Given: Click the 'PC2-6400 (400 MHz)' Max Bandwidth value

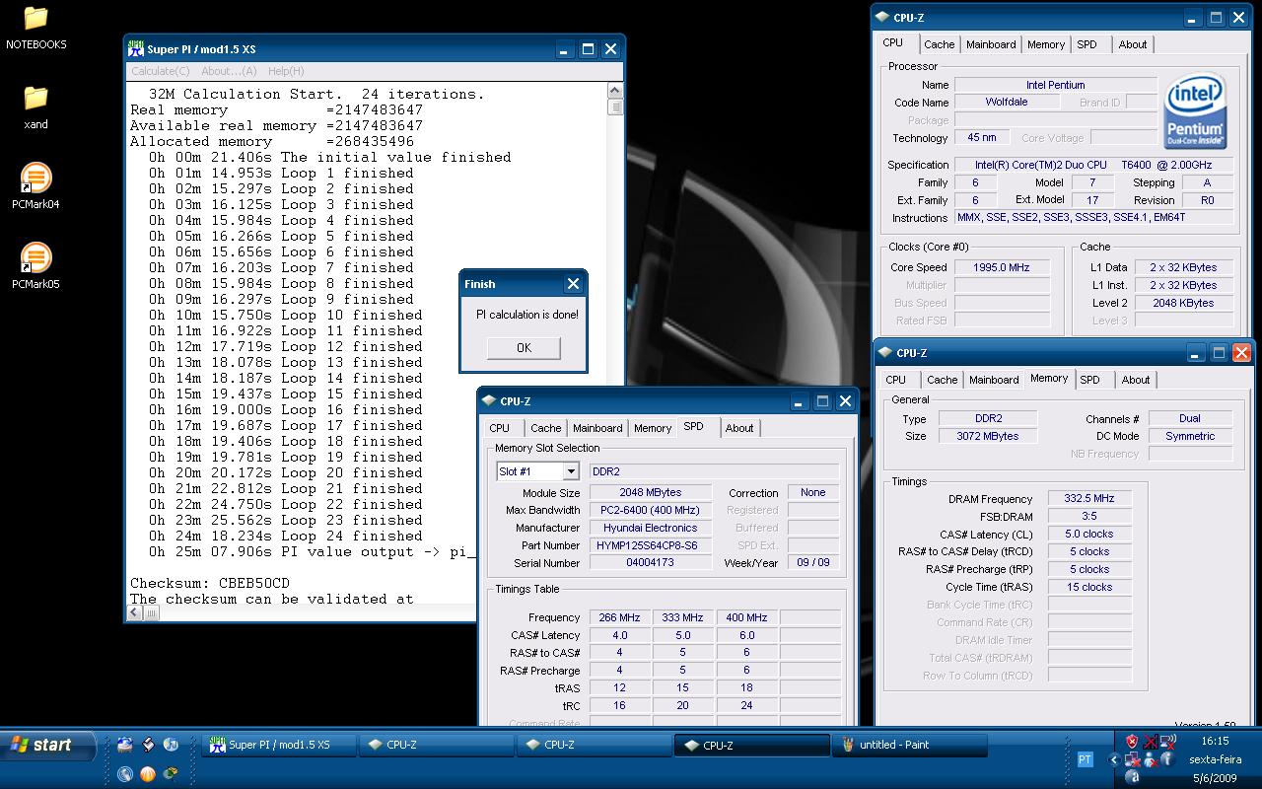Looking at the screenshot, I should [x=651, y=510].
